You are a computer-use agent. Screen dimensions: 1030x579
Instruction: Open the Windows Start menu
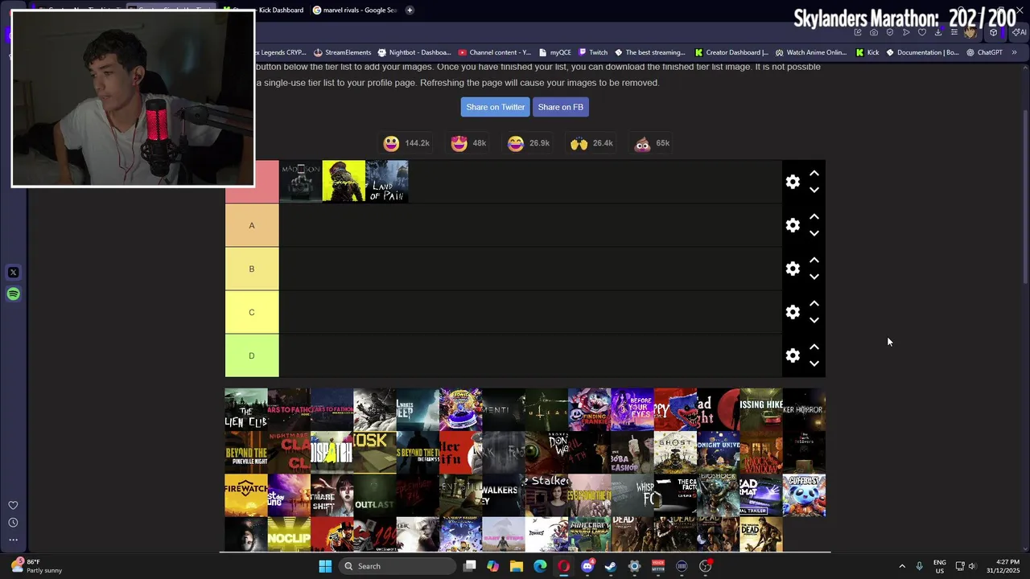pos(325,566)
